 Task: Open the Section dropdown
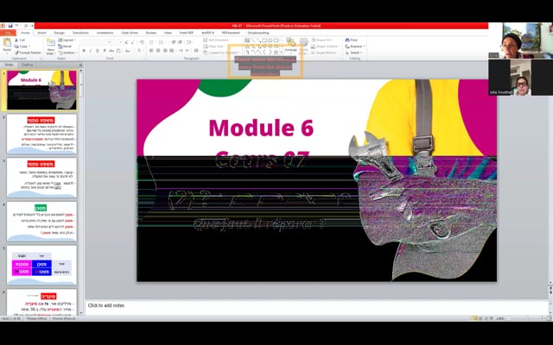pyautogui.click(x=67, y=53)
